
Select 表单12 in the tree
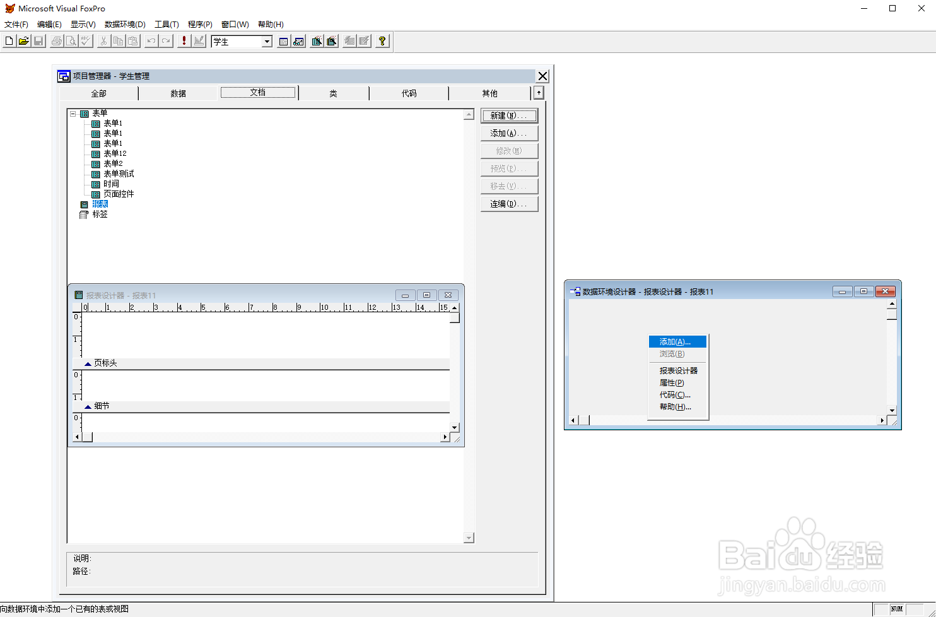click(115, 154)
